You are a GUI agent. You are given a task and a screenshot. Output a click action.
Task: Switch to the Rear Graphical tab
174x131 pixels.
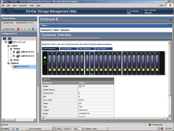[x=86, y=49]
